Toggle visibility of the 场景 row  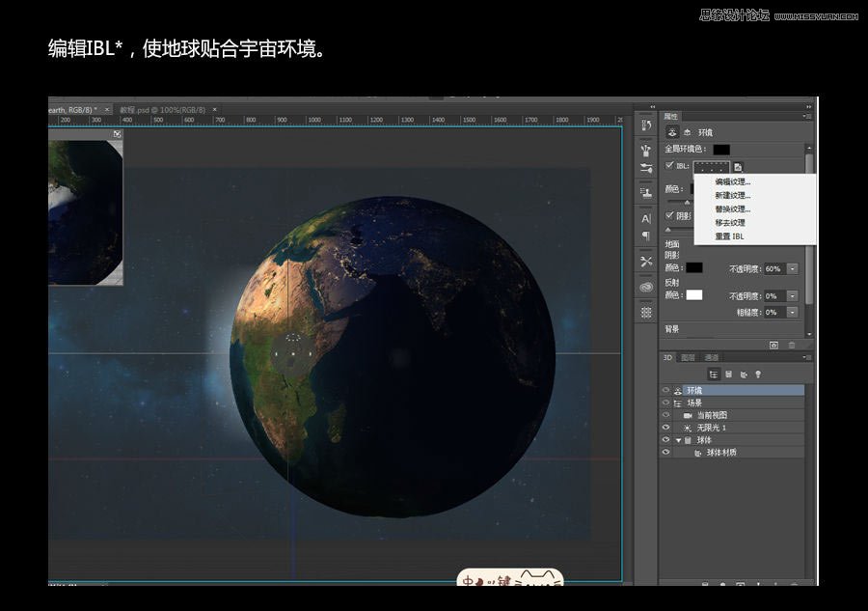point(665,403)
